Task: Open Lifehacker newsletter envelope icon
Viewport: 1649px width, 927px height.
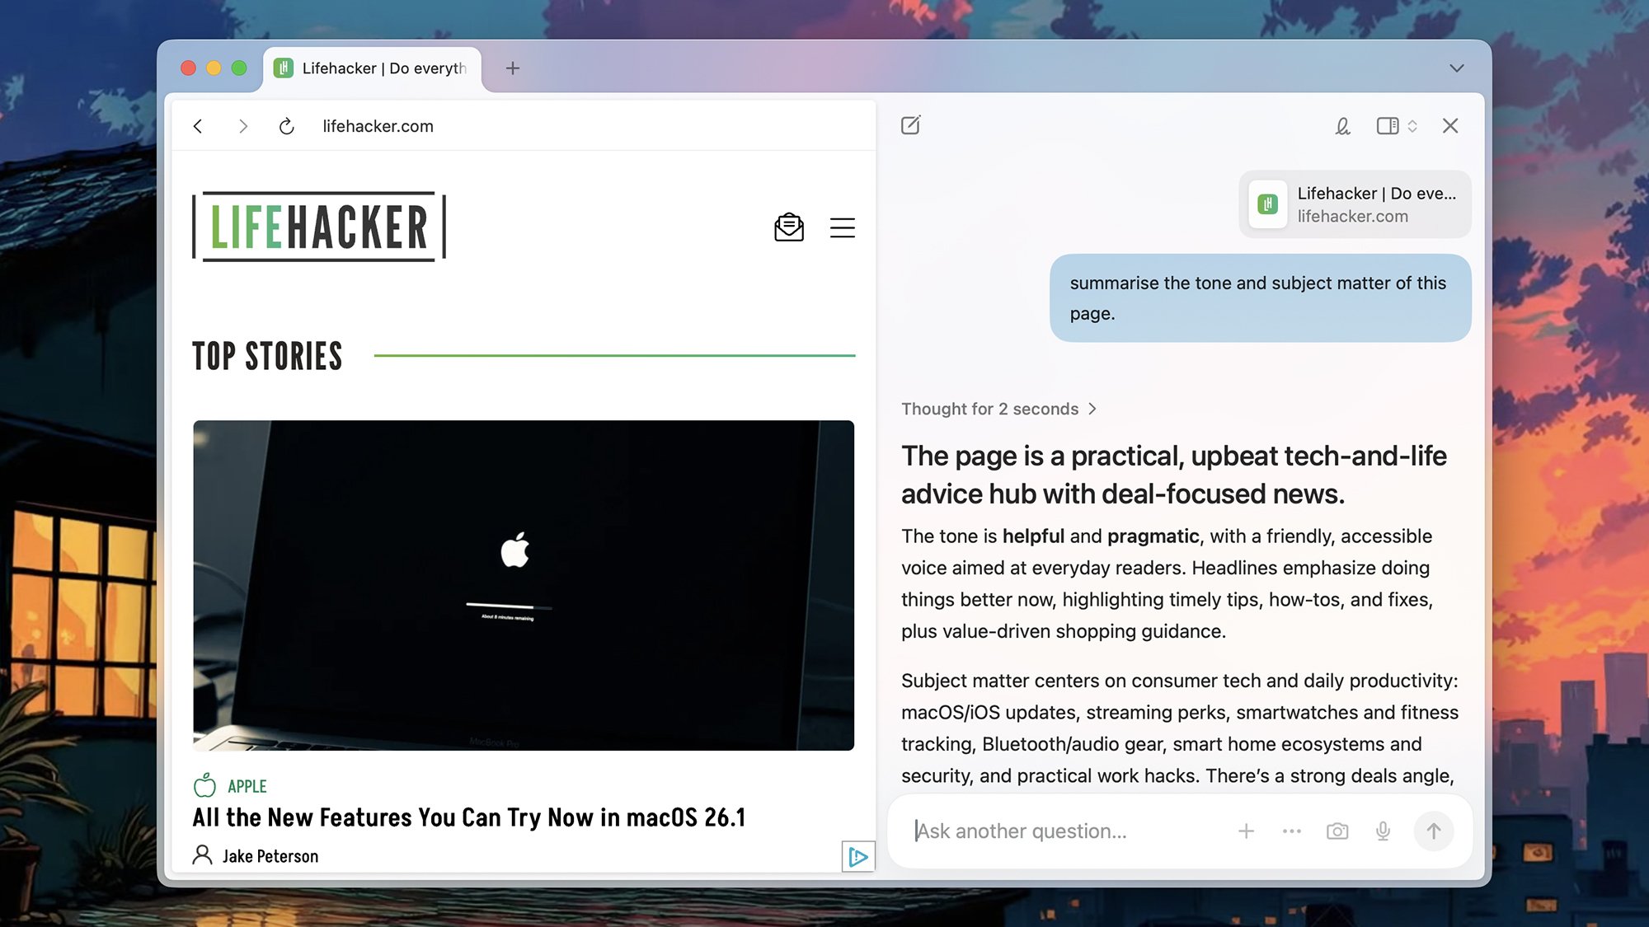Action: pos(789,227)
